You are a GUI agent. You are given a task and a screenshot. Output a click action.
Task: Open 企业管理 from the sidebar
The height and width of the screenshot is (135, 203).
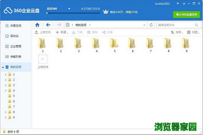(13, 46)
